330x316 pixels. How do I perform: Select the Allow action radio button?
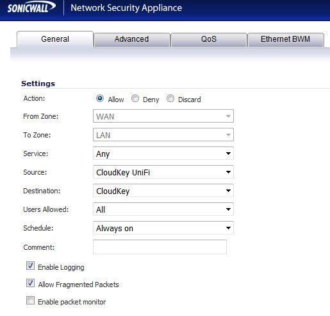(x=100, y=99)
